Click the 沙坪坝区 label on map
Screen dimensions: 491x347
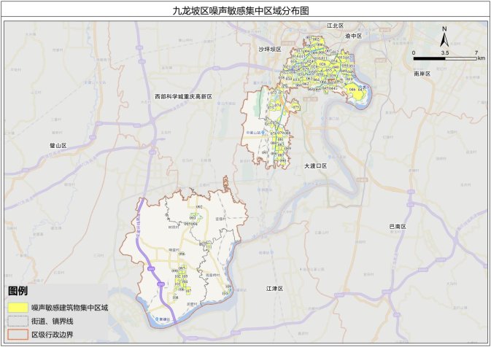(269, 49)
